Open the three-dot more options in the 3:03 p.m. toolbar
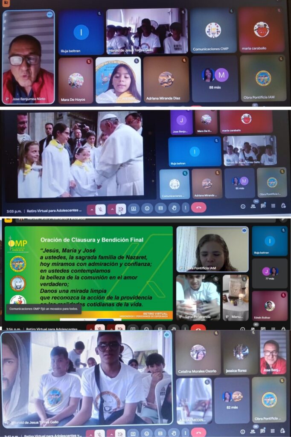Image resolution: width=291 pixels, height=437 pixels. (185, 208)
